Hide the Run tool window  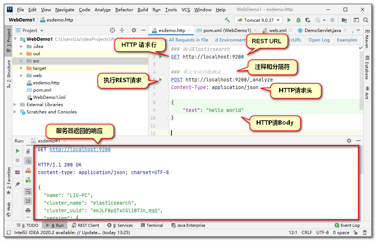[359, 141]
